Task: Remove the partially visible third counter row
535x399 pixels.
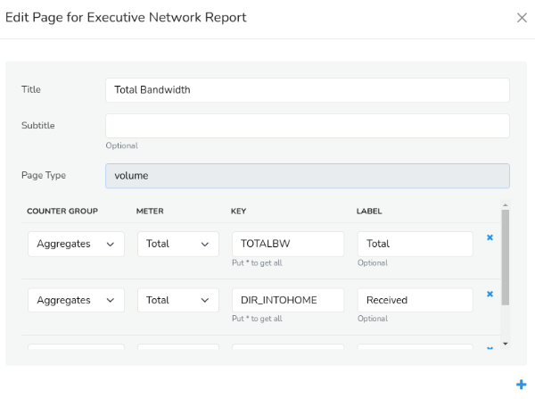Action: pos(490,348)
